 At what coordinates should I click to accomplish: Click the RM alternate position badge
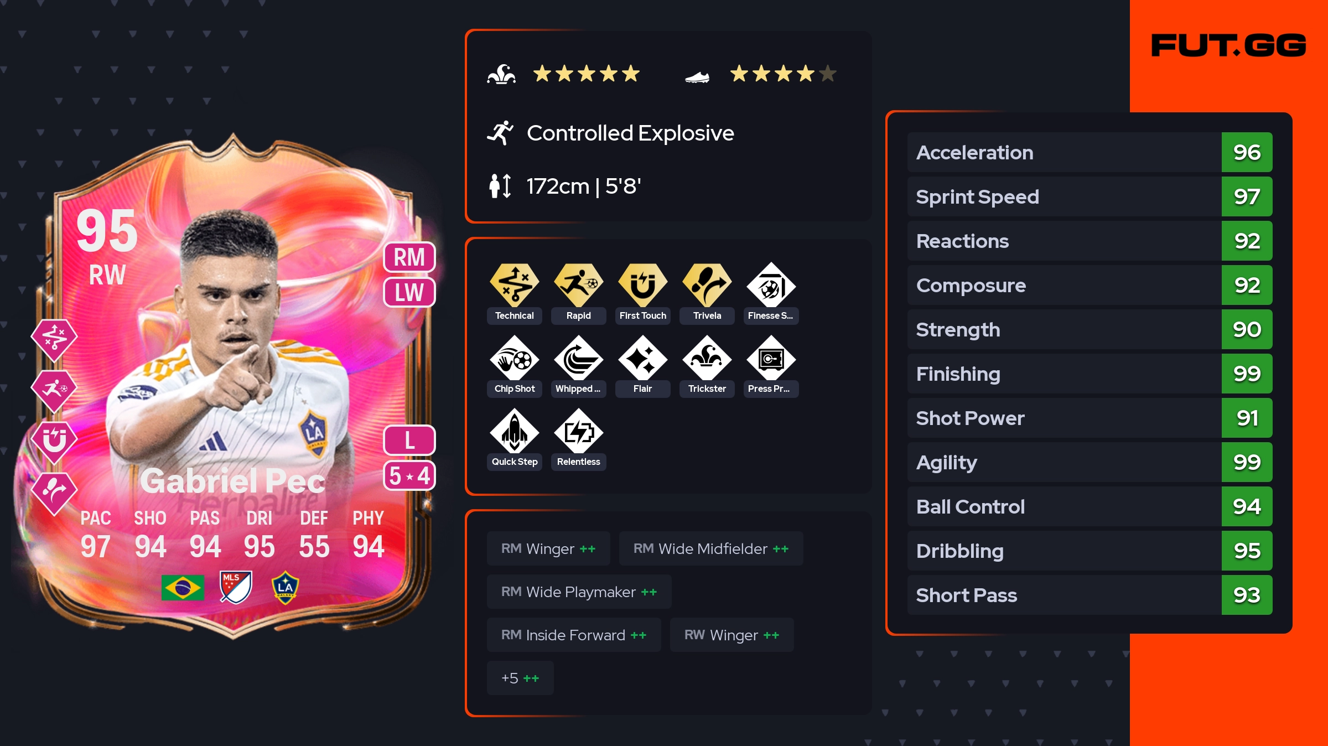(x=409, y=257)
